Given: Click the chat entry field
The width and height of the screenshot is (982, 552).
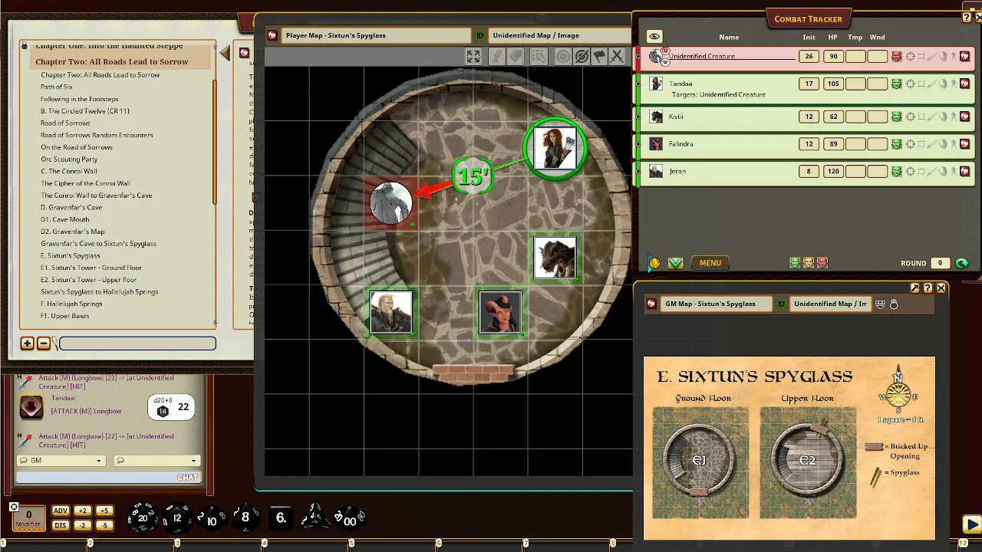Looking at the screenshot, I should pyautogui.click(x=108, y=477).
